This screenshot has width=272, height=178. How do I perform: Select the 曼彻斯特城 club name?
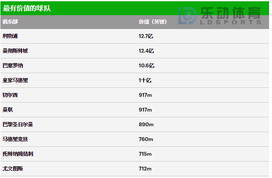tap(15, 51)
